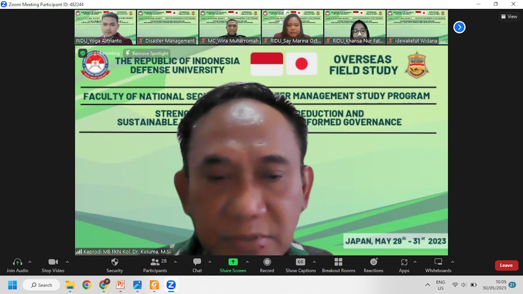Click the taskbar Search box
The image size is (523, 294).
pyautogui.click(x=41, y=285)
